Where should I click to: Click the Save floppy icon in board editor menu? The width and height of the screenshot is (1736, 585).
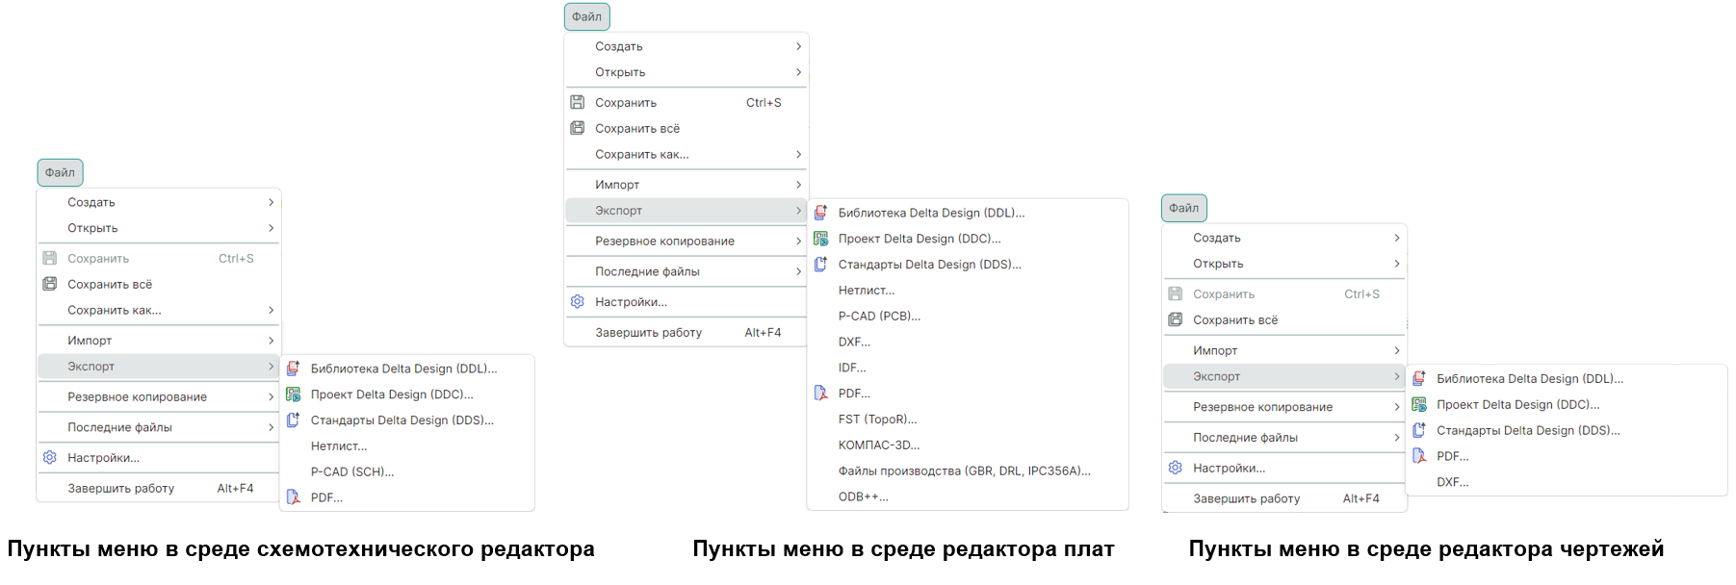click(x=578, y=102)
